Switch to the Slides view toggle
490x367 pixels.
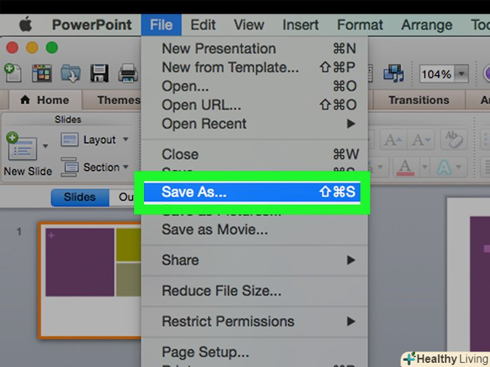point(79,197)
